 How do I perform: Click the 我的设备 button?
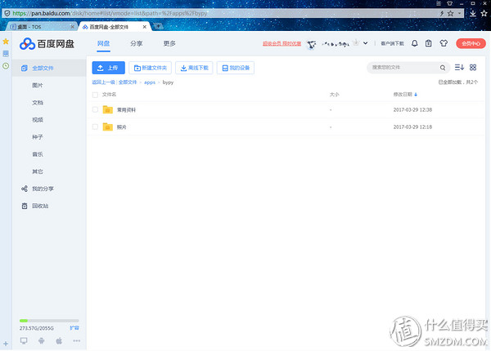(236, 68)
